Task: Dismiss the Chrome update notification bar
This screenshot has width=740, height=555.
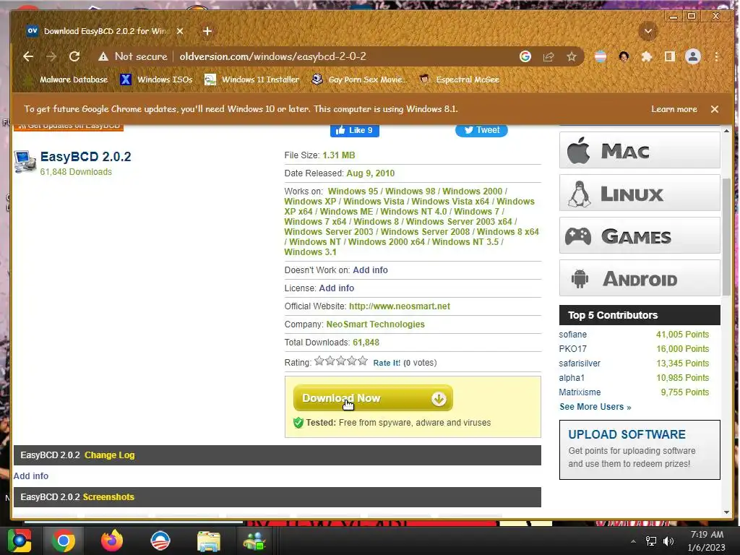Action: tap(715, 109)
